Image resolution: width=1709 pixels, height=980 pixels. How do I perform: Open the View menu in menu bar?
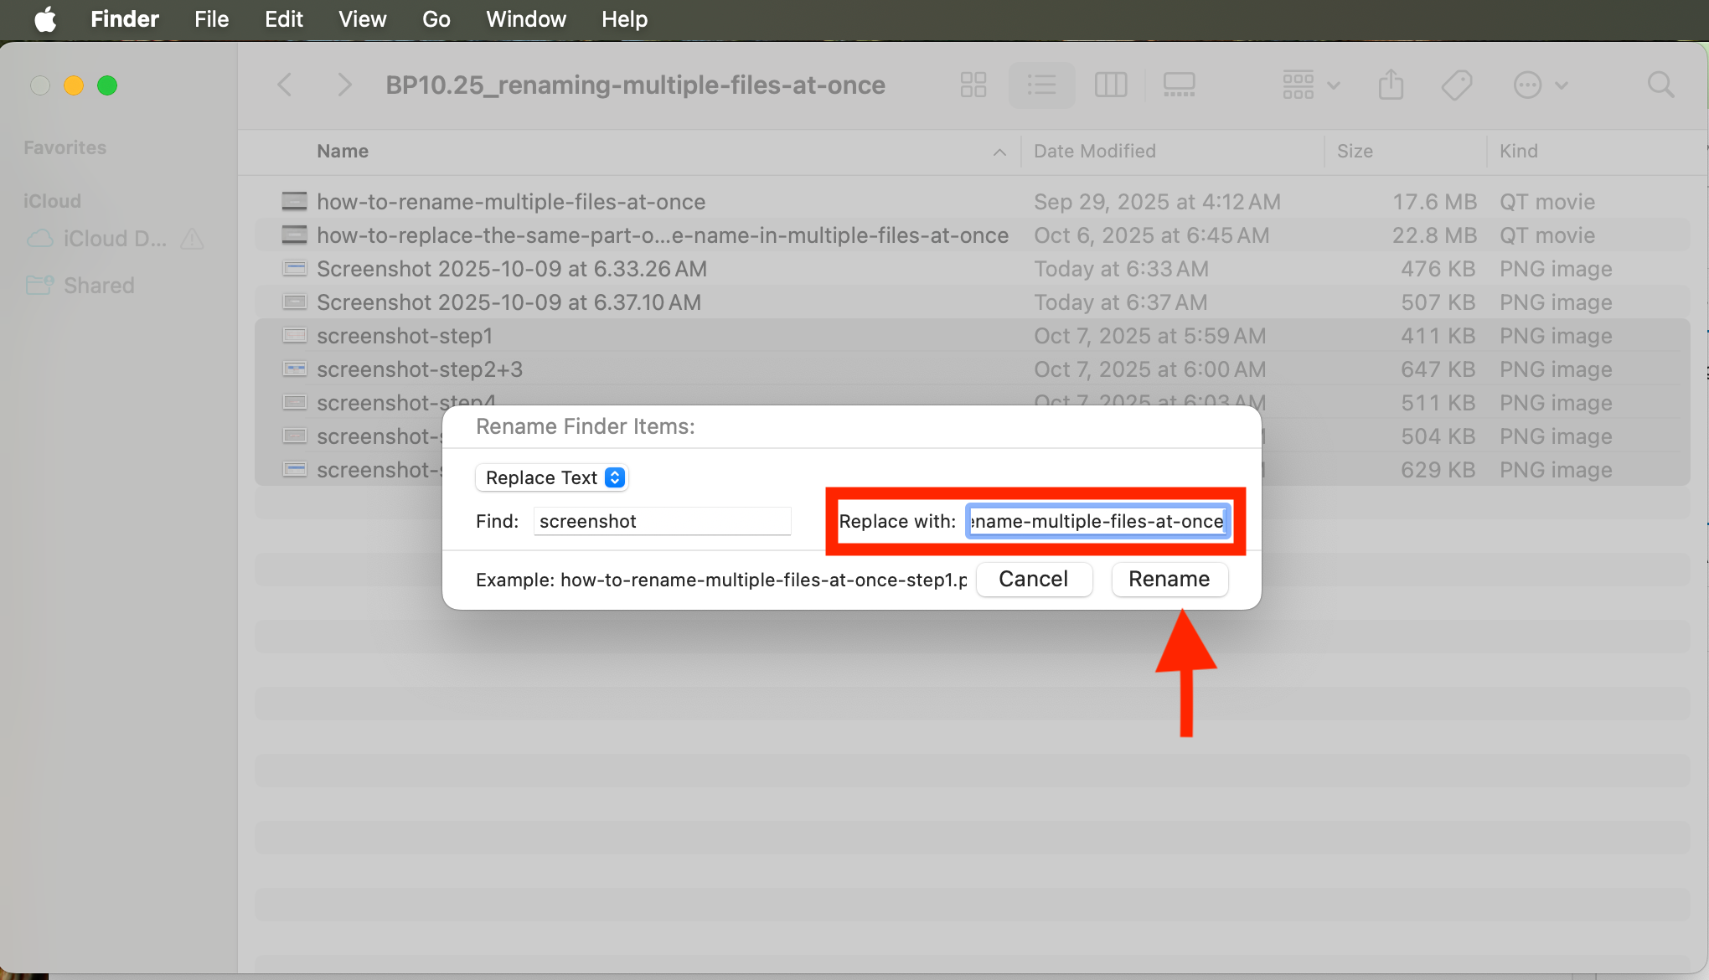(362, 19)
